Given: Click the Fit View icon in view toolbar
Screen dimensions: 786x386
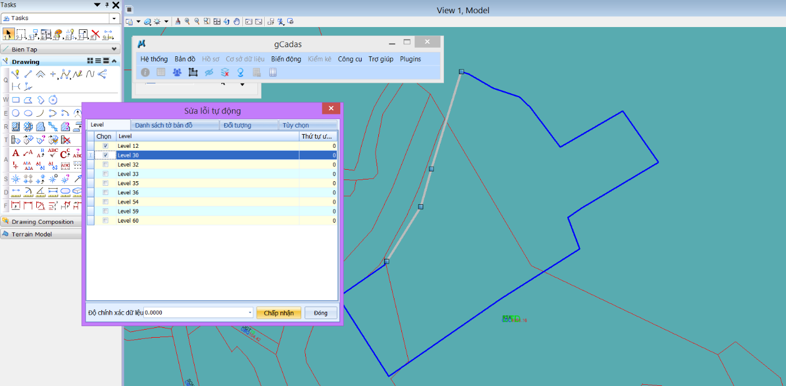Looking at the screenshot, I should (x=217, y=22).
